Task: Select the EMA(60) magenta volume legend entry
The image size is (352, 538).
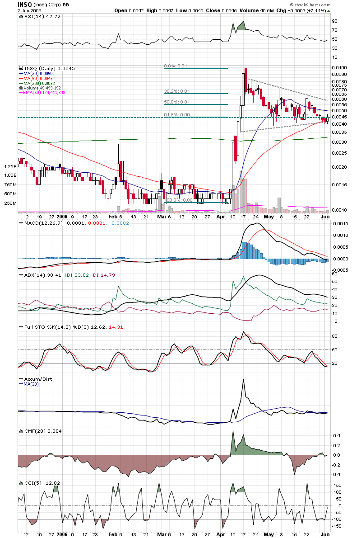Action: 43,92
